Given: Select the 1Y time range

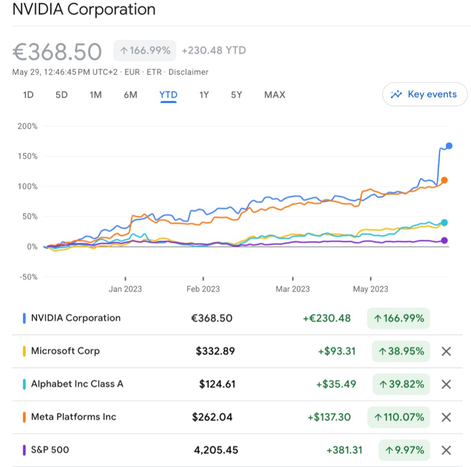Looking at the screenshot, I should coord(204,95).
